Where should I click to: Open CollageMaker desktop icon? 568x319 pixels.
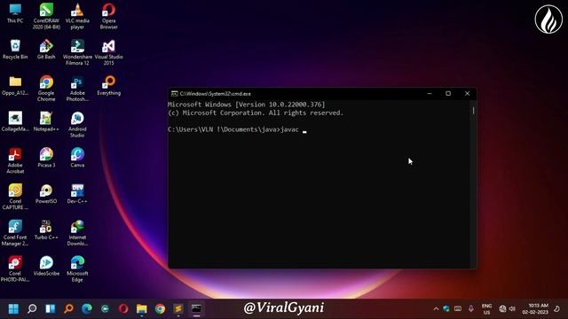click(x=15, y=122)
